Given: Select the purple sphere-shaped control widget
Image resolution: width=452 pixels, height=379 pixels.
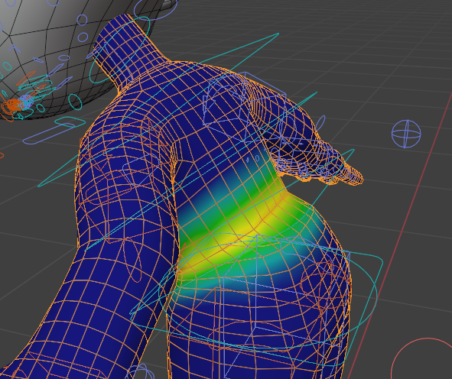Looking at the screenshot, I should [406, 134].
